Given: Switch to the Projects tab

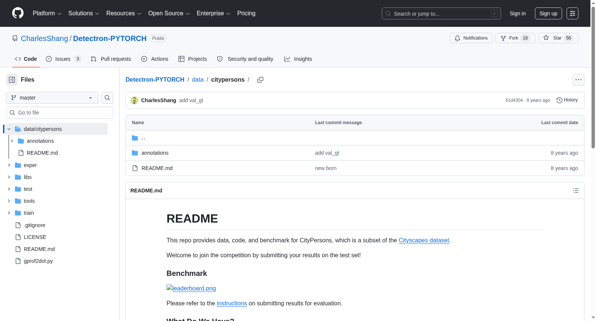Looking at the screenshot, I should (193, 59).
